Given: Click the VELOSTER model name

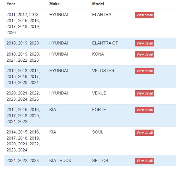Looking at the screenshot, I should (103, 71).
